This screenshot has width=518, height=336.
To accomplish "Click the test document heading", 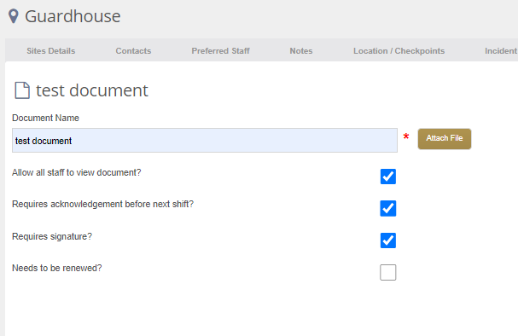I will [x=92, y=90].
